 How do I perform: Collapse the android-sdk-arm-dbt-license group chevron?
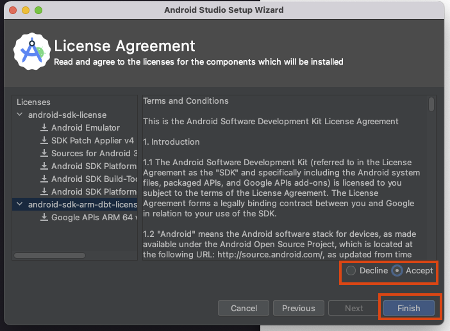pos(19,204)
